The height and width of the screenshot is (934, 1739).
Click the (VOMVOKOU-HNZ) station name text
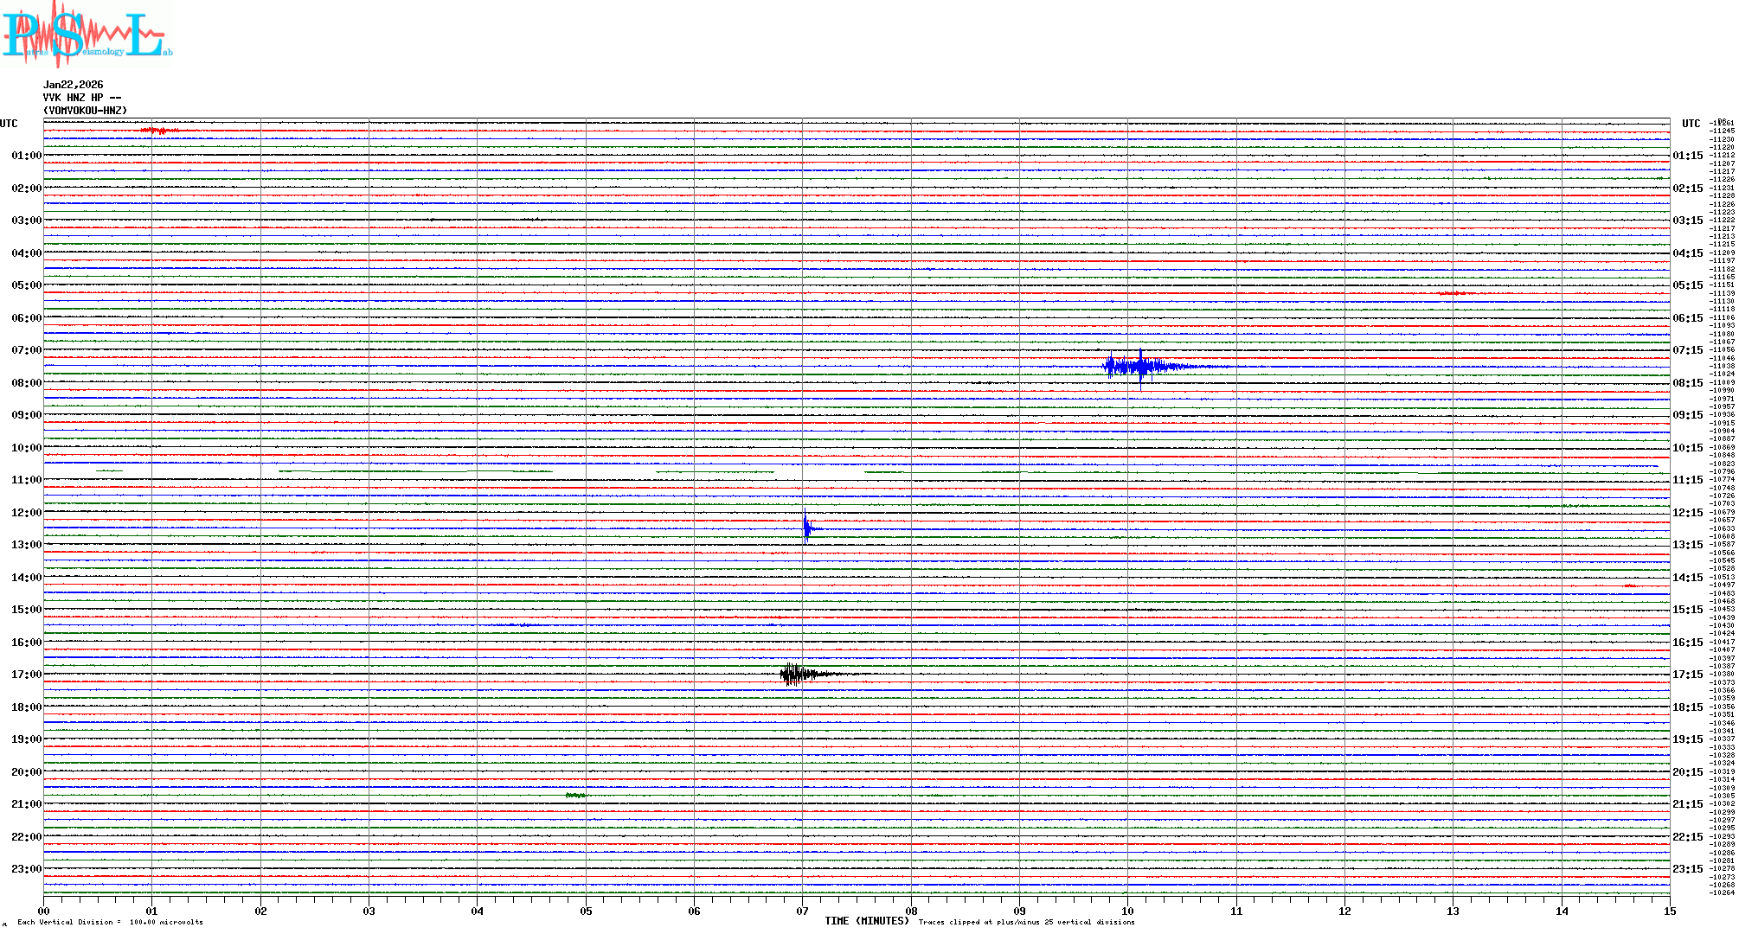[85, 111]
